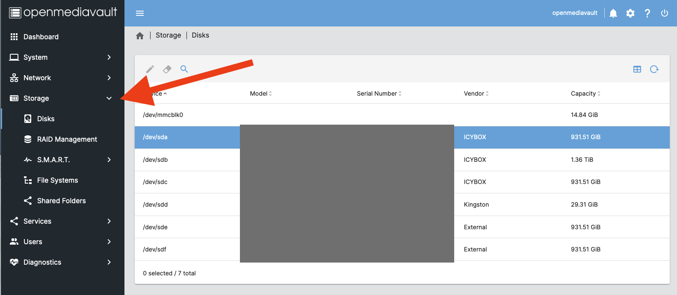Click the Disks breadcrumb link
The width and height of the screenshot is (677, 295).
click(200, 35)
